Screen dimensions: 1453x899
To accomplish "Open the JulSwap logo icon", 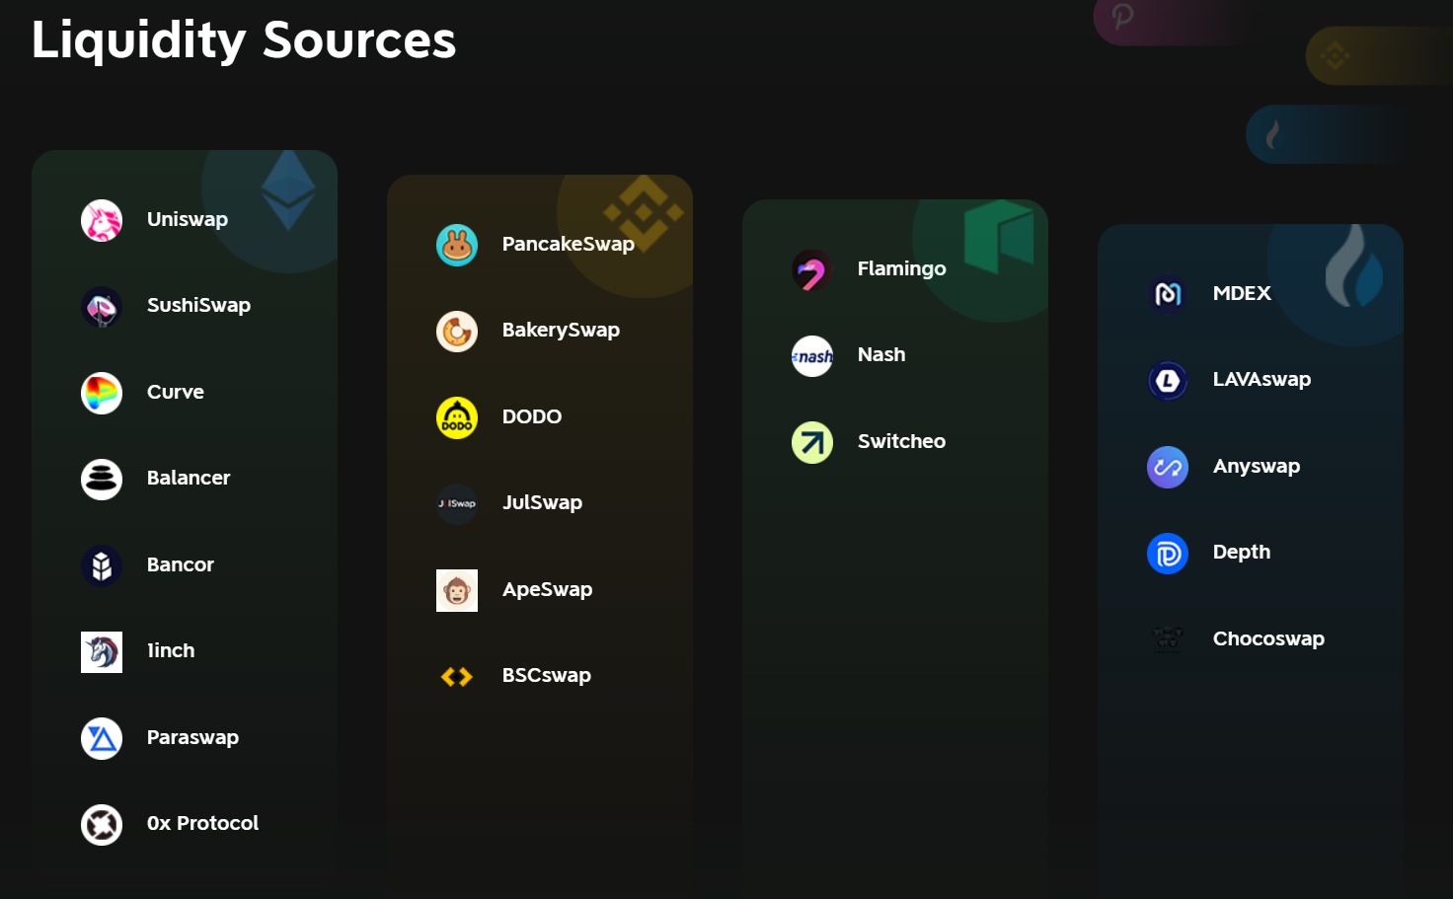I will click(x=457, y=504).
